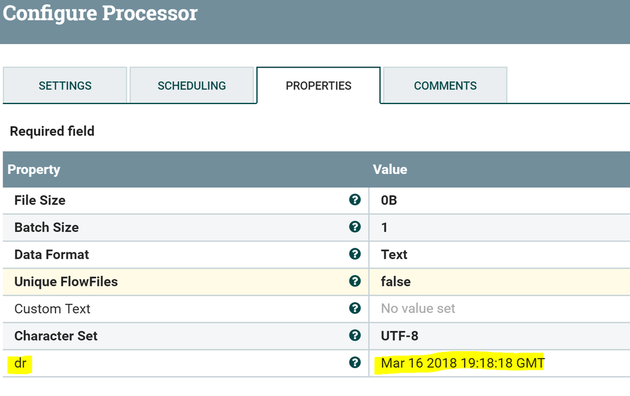Click help icon next to dr property

(x=355, y=363)
